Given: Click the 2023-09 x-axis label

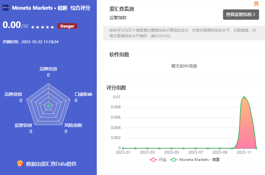Looking at the screenshot, I should pos(220,152).
